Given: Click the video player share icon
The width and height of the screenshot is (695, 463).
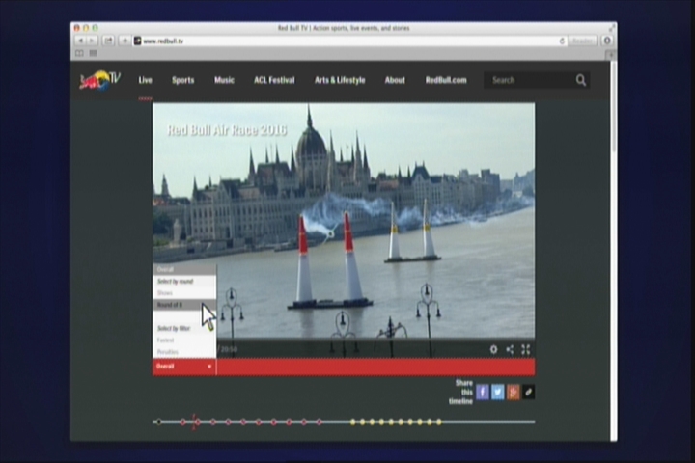Looking at the screenshot, I should click(x=510, y=349).
